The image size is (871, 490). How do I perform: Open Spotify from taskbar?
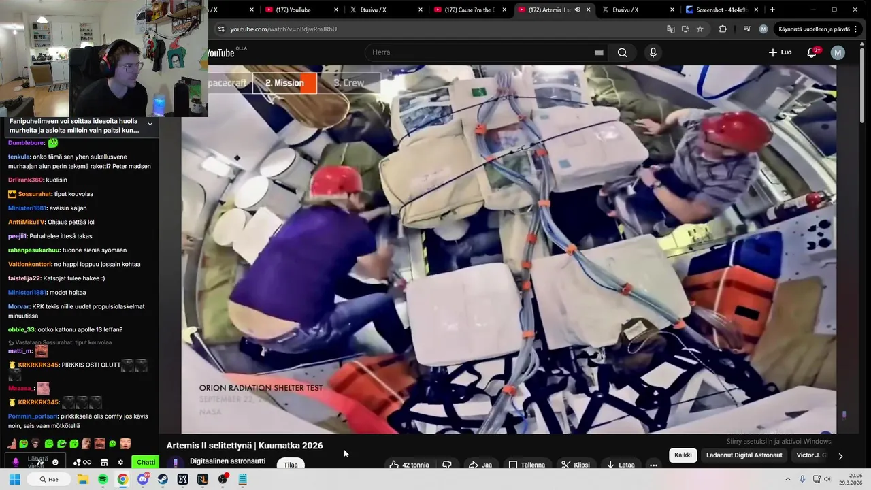click(103, 480)
